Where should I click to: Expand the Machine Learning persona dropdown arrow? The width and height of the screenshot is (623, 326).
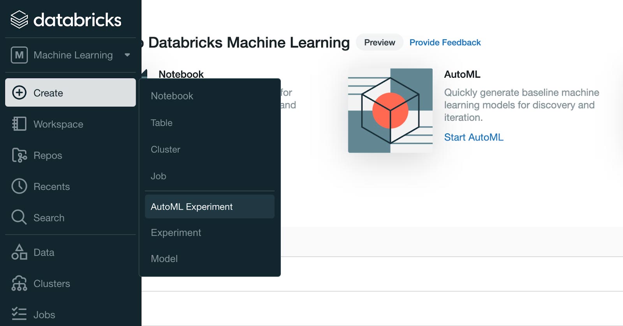click(x=127, y=55)
